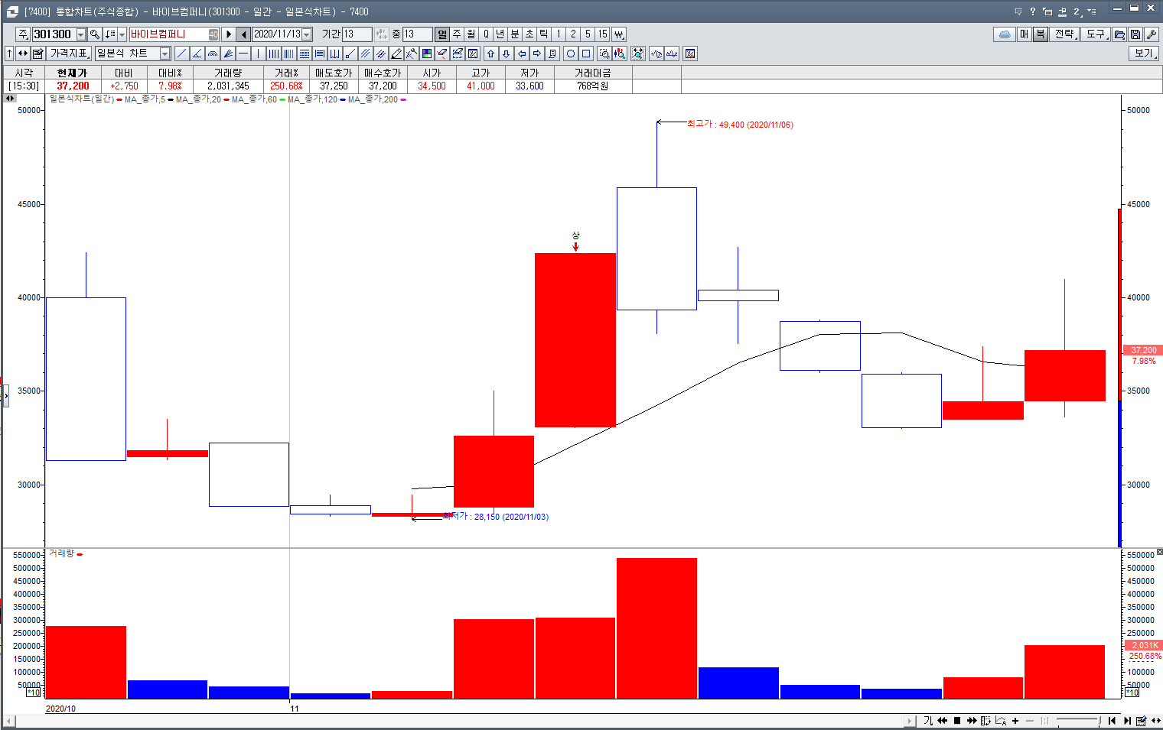Expand the stock code 301300 dropdown

tap(81, 34)
